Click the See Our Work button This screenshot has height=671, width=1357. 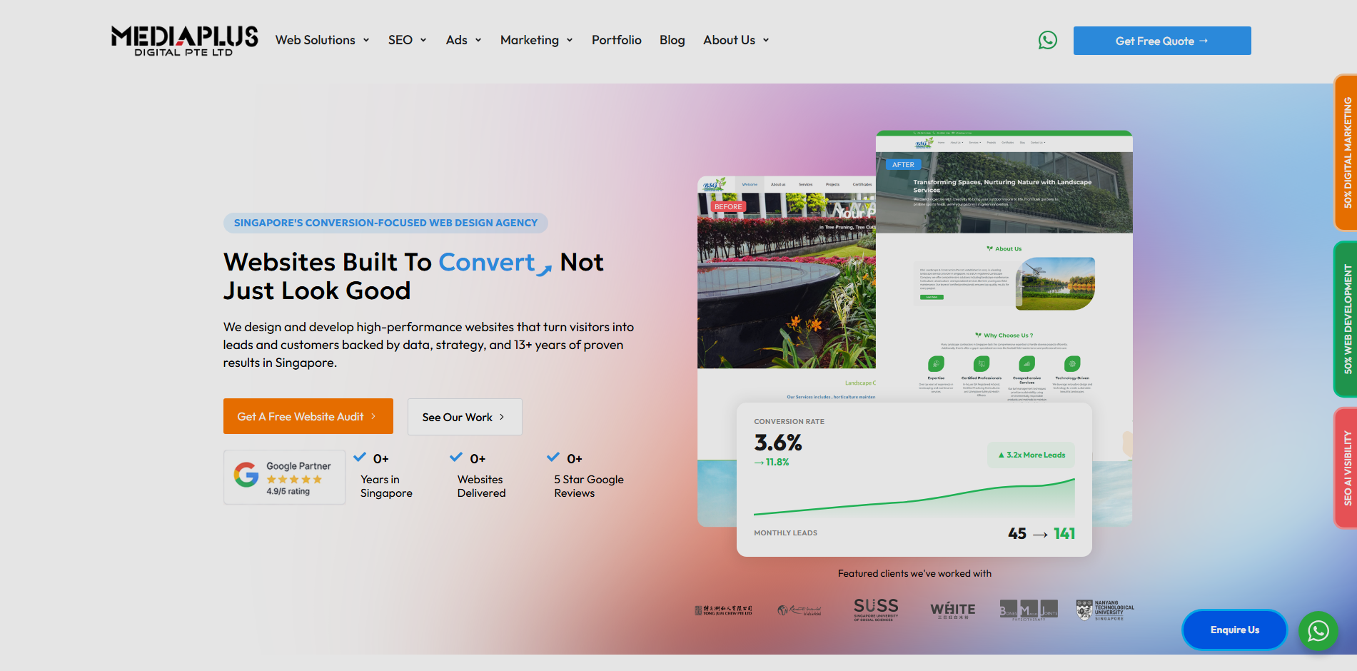[x=465, y=417]
